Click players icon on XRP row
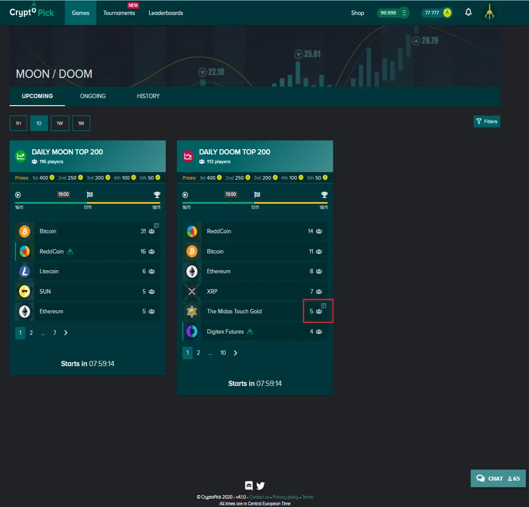 (319, 291)
